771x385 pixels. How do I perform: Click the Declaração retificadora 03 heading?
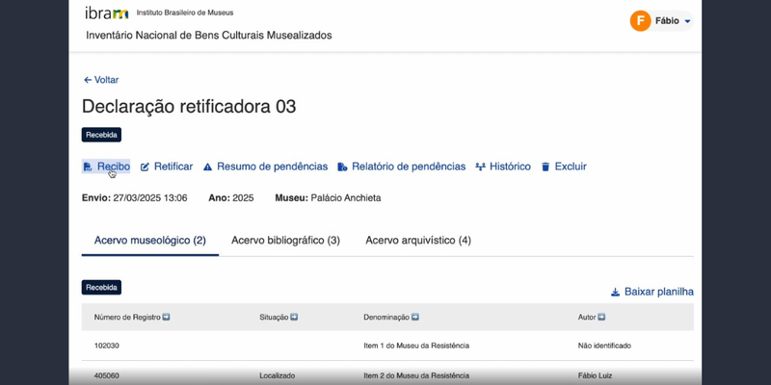[x=189, y=107]
